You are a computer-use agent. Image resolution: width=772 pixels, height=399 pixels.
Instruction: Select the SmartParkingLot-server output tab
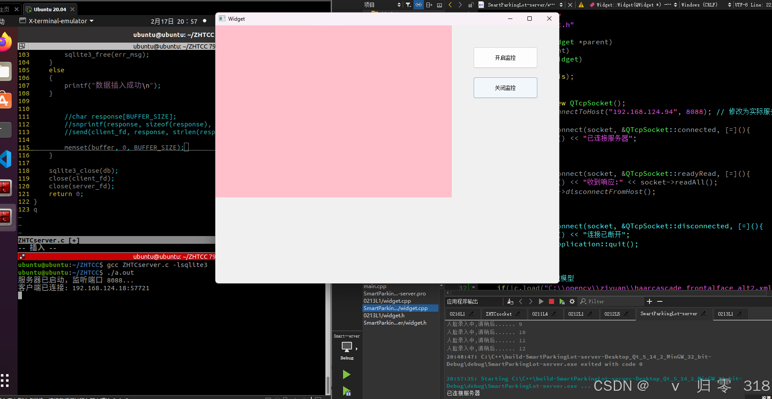point(674,313)
